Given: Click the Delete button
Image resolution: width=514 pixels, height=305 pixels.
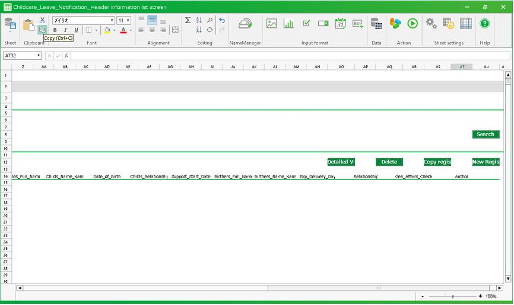Looking at the screenshot, I should tap(389, 162).
